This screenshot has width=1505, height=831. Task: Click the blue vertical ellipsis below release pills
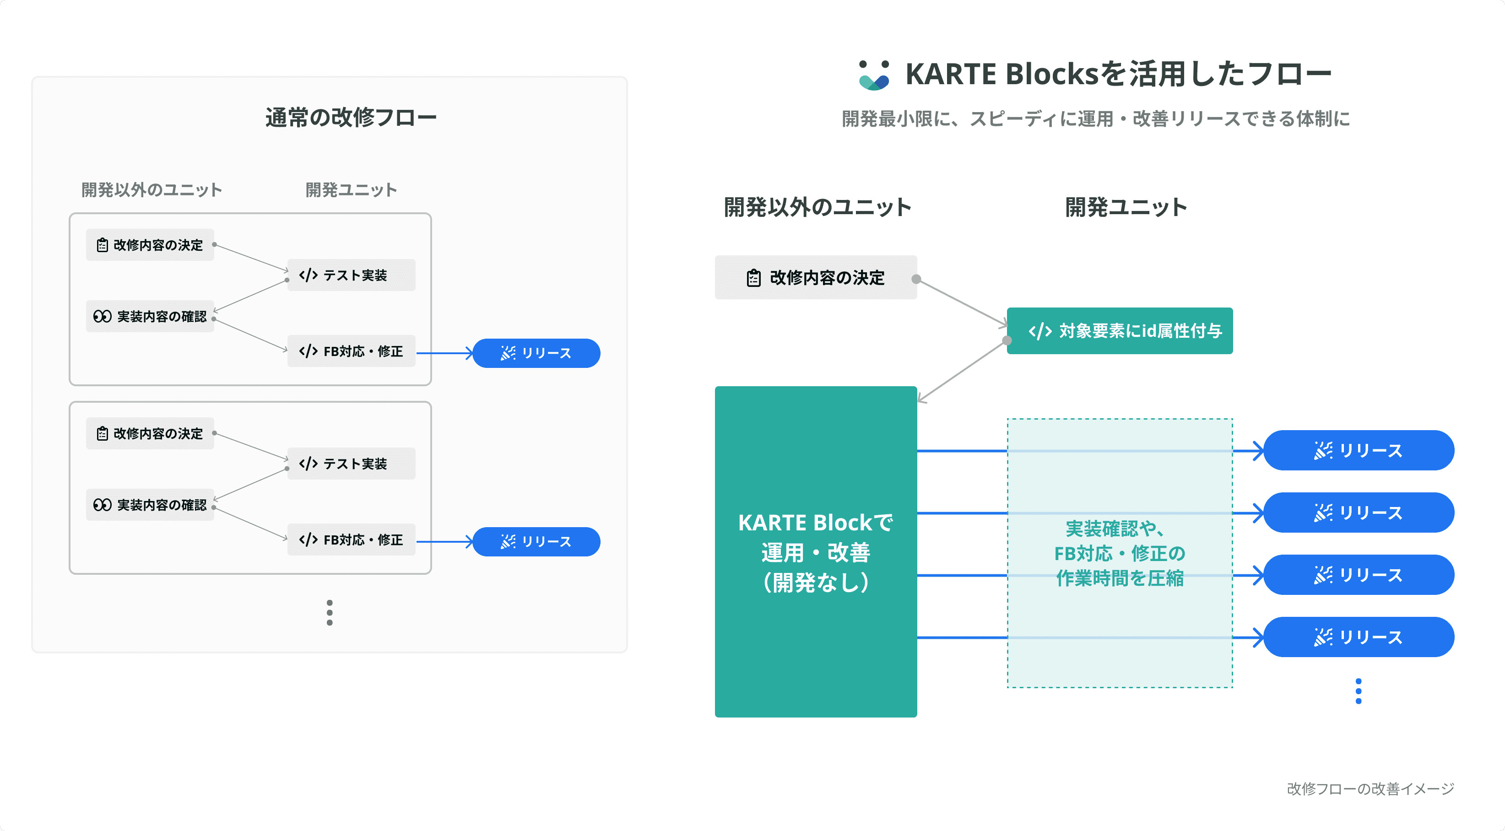click(x=1359, y=691)
